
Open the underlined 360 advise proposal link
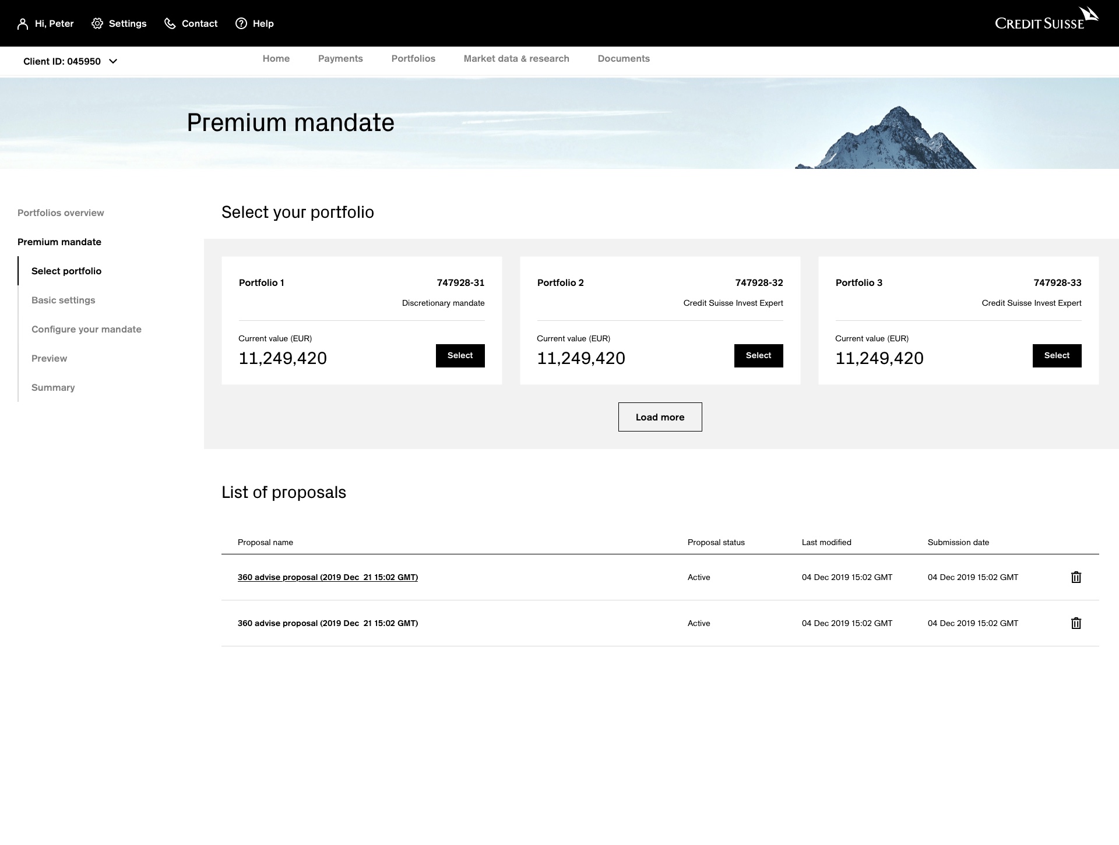(x=328, y=577)
